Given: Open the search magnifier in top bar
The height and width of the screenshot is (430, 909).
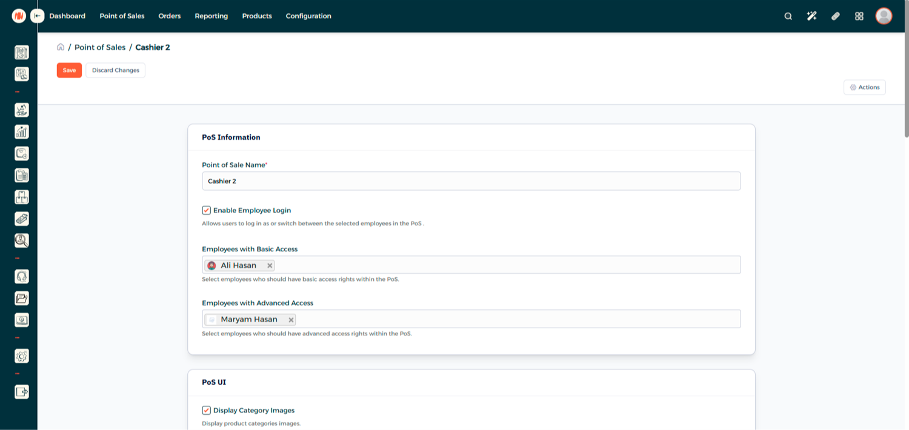Looking at the screenshot, I should (788, 16).
